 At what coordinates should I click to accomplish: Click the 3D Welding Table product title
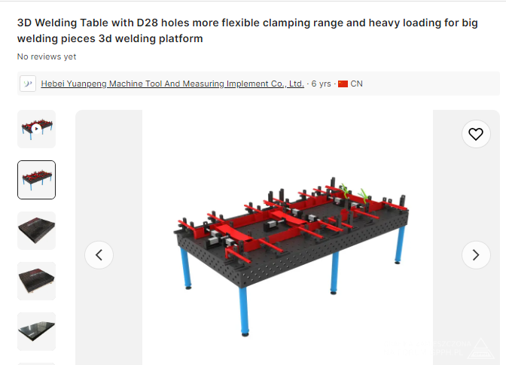[248, 31]
